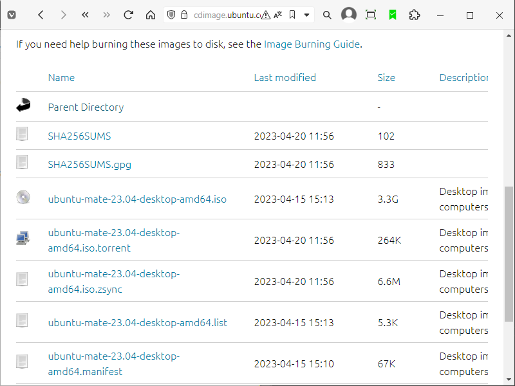Click the fast forward navigation button
Screen dimensions: 515x386
(x=106, y=15)
